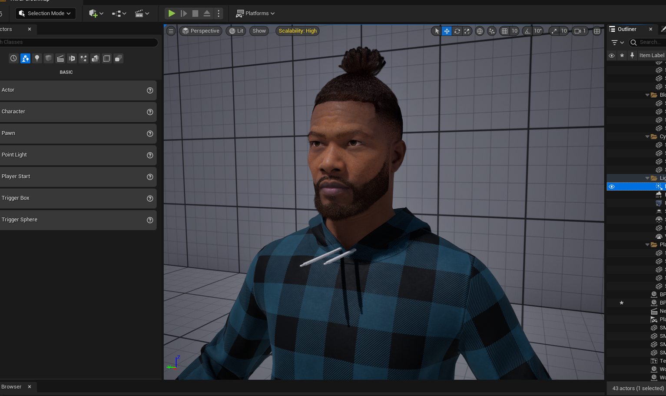The image size is (666, 396).
Task: Open the Lit view mode menu
Action: click(236, 31)
